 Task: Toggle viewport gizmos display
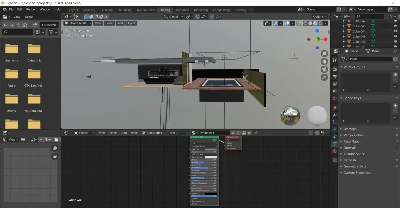click(275, 23)
